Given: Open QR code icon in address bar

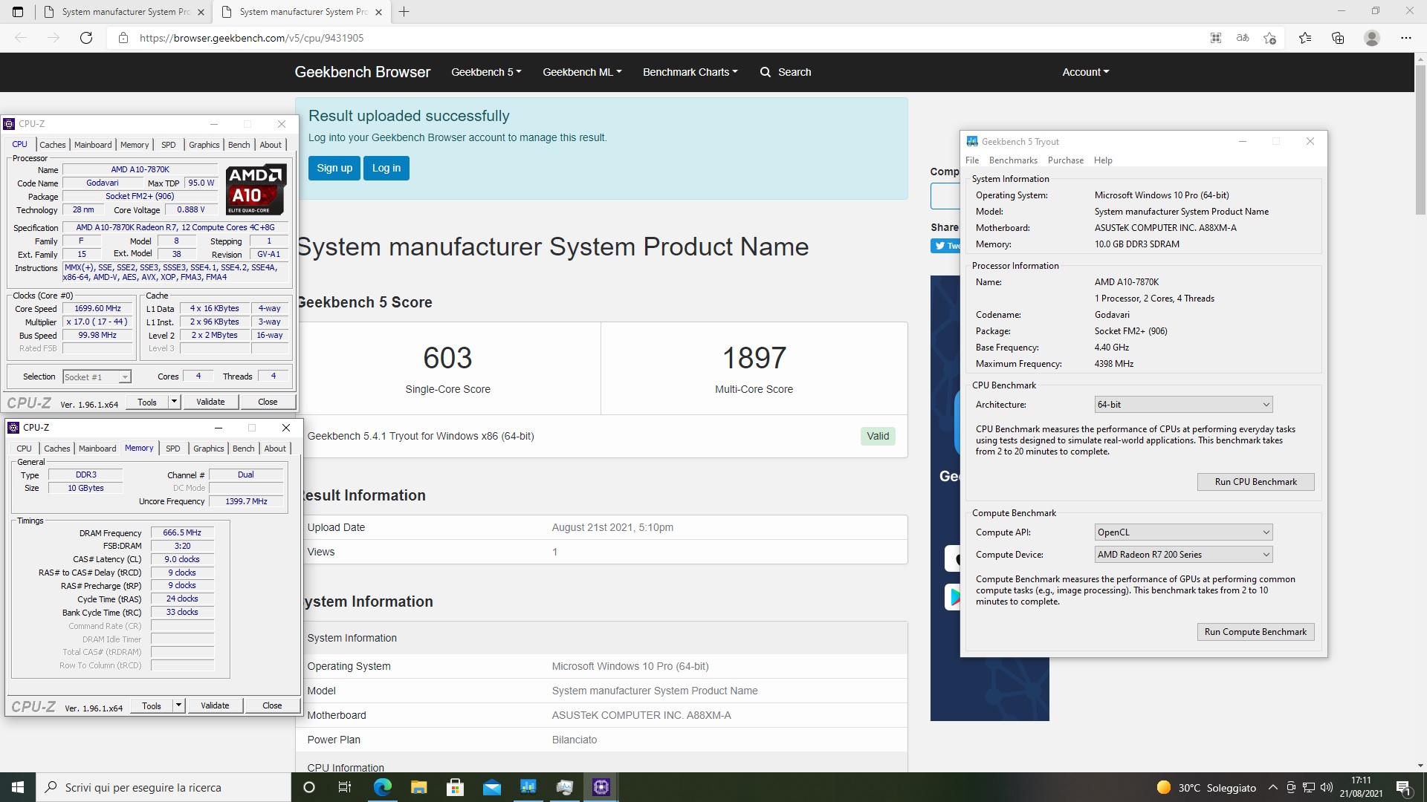Looking at the screenshot, I should 1216,38.
